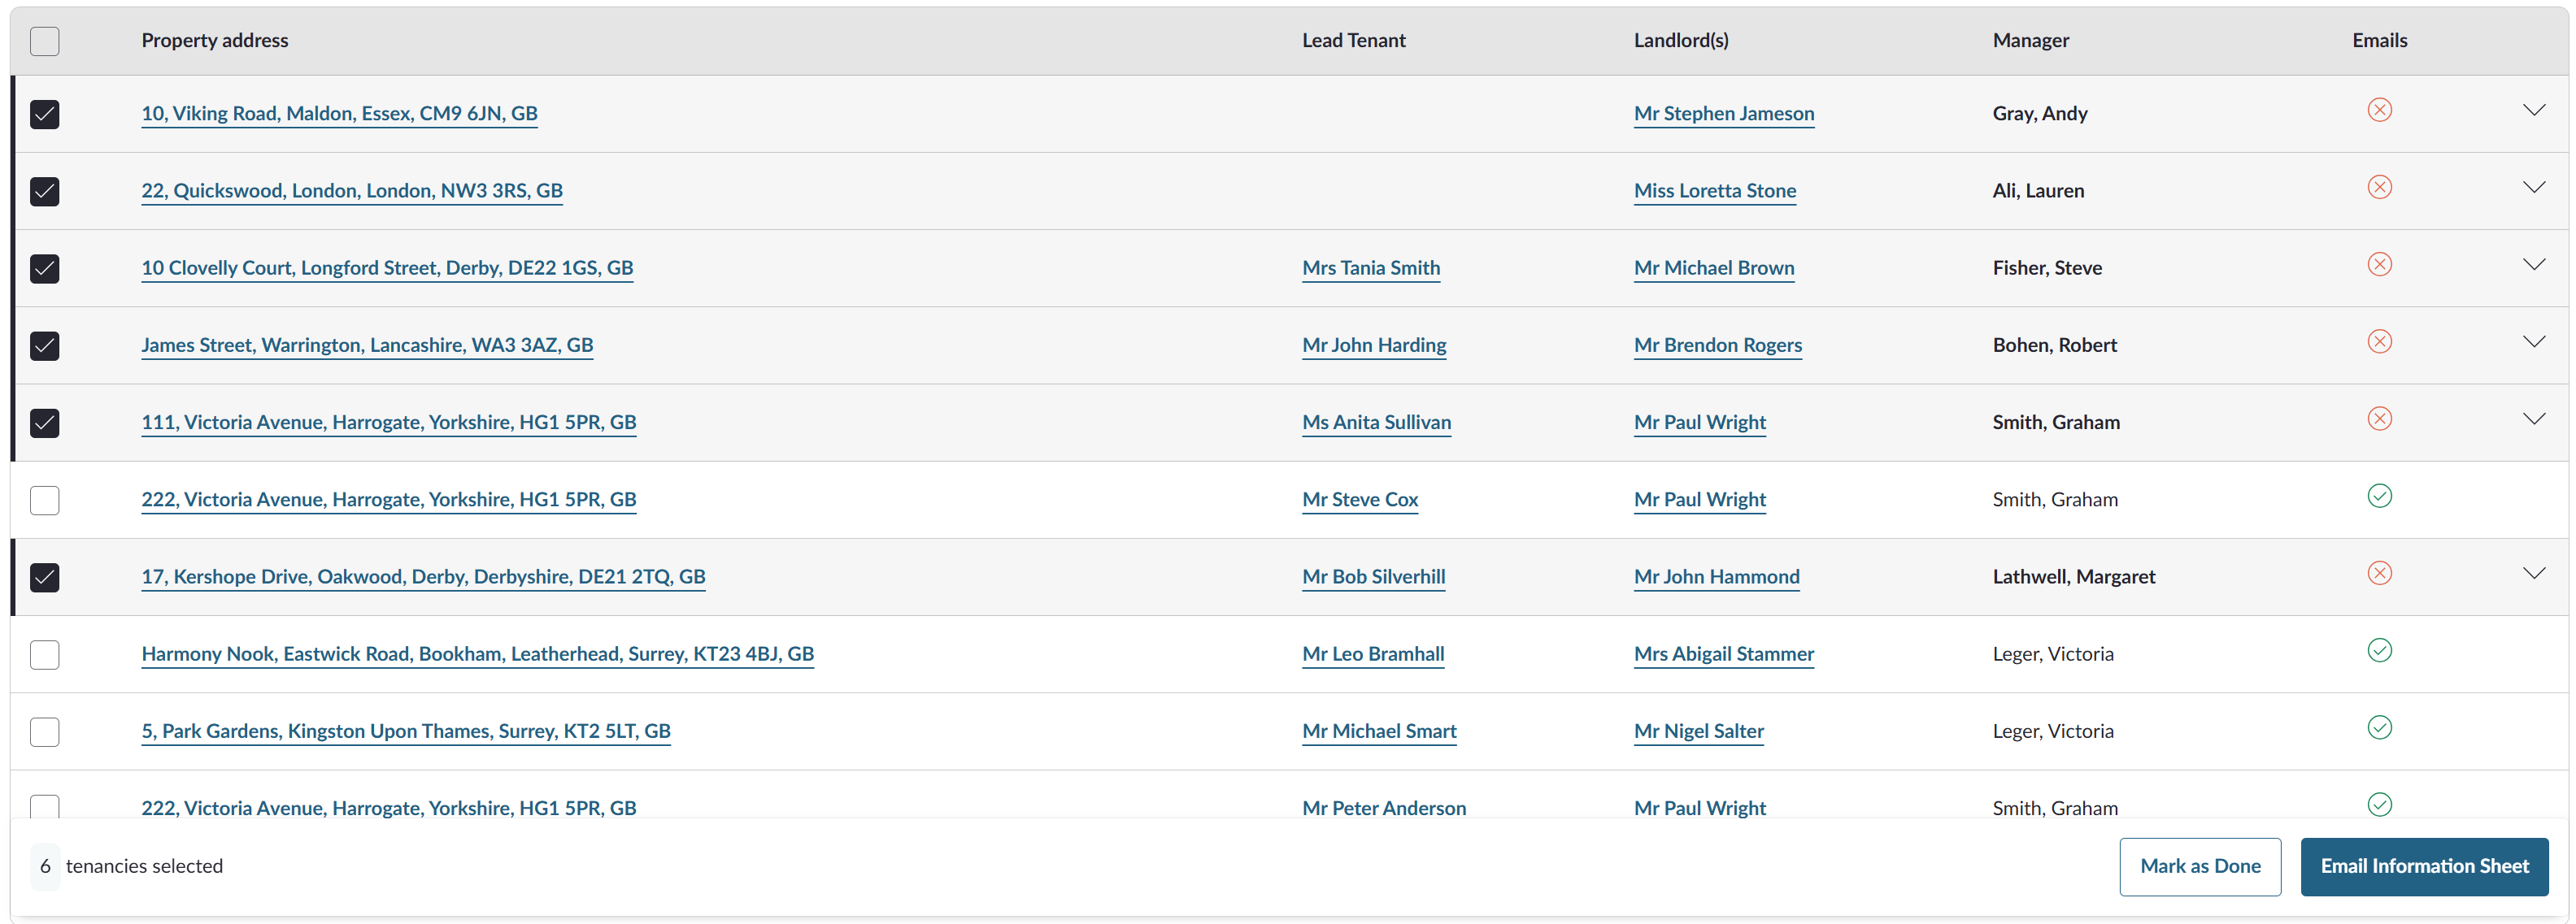Click email success icon in Mr Peter Anderson row
This screenshot has height=924, width=2576.
pos(2379,804)
